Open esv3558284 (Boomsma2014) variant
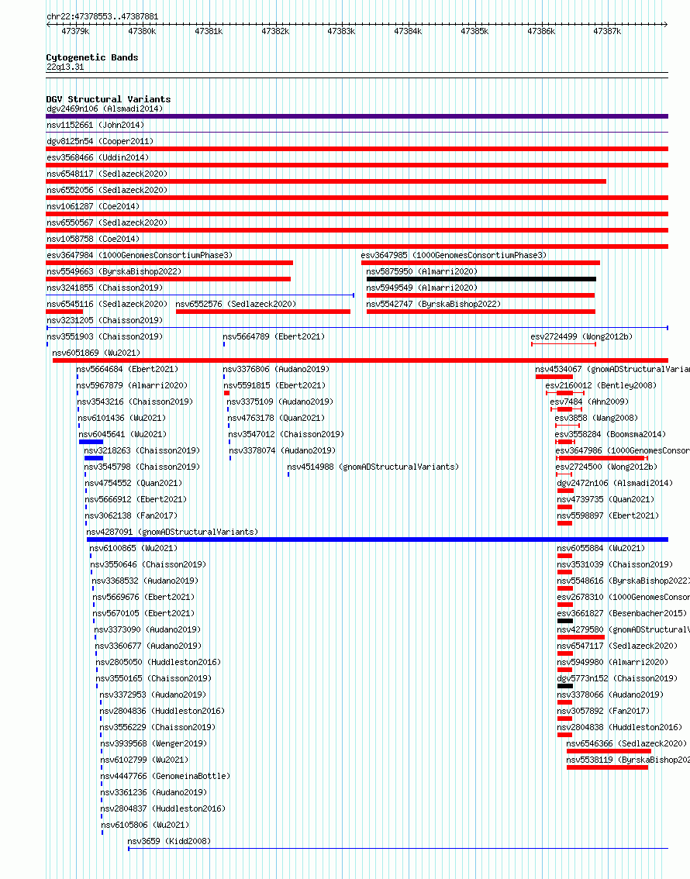 click(x=610, y=434)
